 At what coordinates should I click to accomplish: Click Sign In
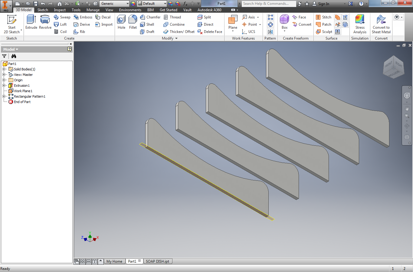(x=321, y=4)
